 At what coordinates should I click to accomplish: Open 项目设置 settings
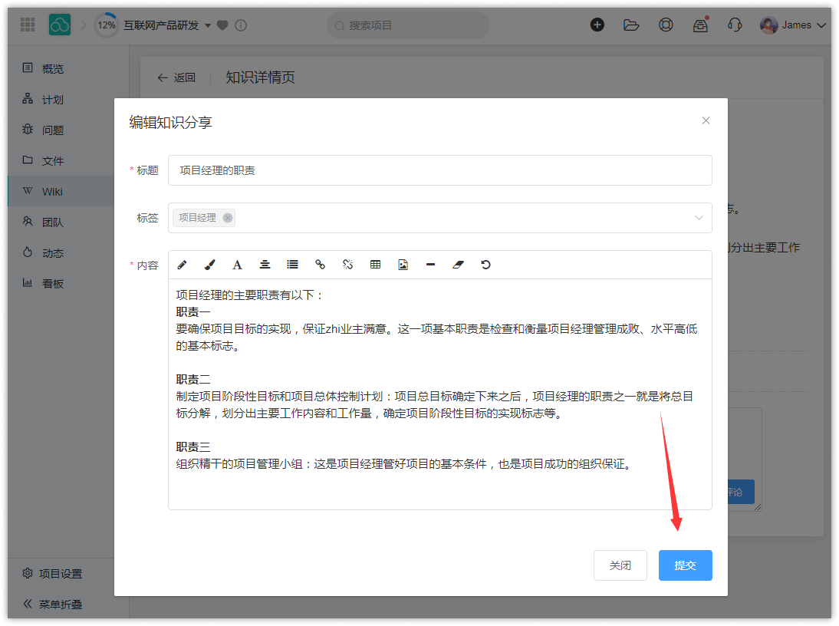(x=52, y=574)
